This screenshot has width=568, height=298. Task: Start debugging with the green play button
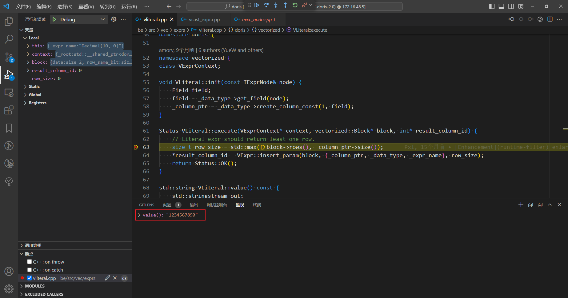tap(54, 19)
